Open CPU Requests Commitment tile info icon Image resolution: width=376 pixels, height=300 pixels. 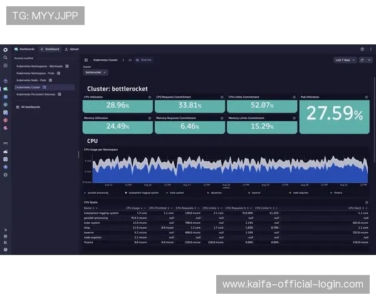pyautogui.click(x=222, y=97)
